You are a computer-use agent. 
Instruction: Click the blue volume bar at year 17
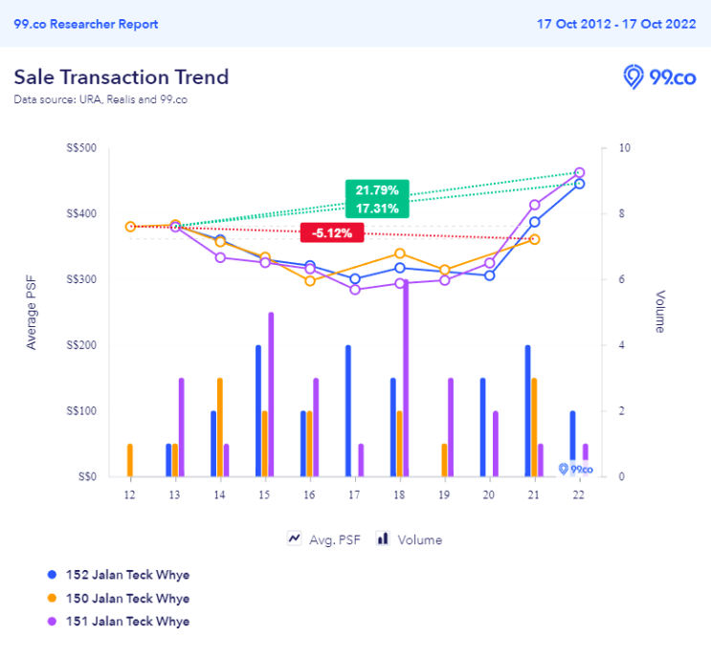point(348,410)
